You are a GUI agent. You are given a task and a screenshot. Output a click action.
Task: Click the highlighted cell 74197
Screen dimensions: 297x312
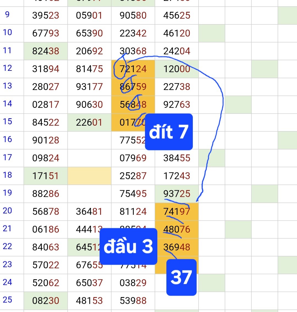point(177,212)
